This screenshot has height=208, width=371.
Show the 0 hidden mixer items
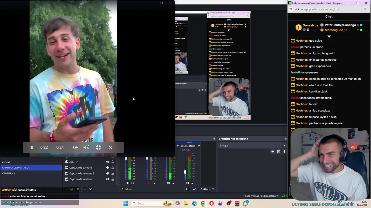127,189
